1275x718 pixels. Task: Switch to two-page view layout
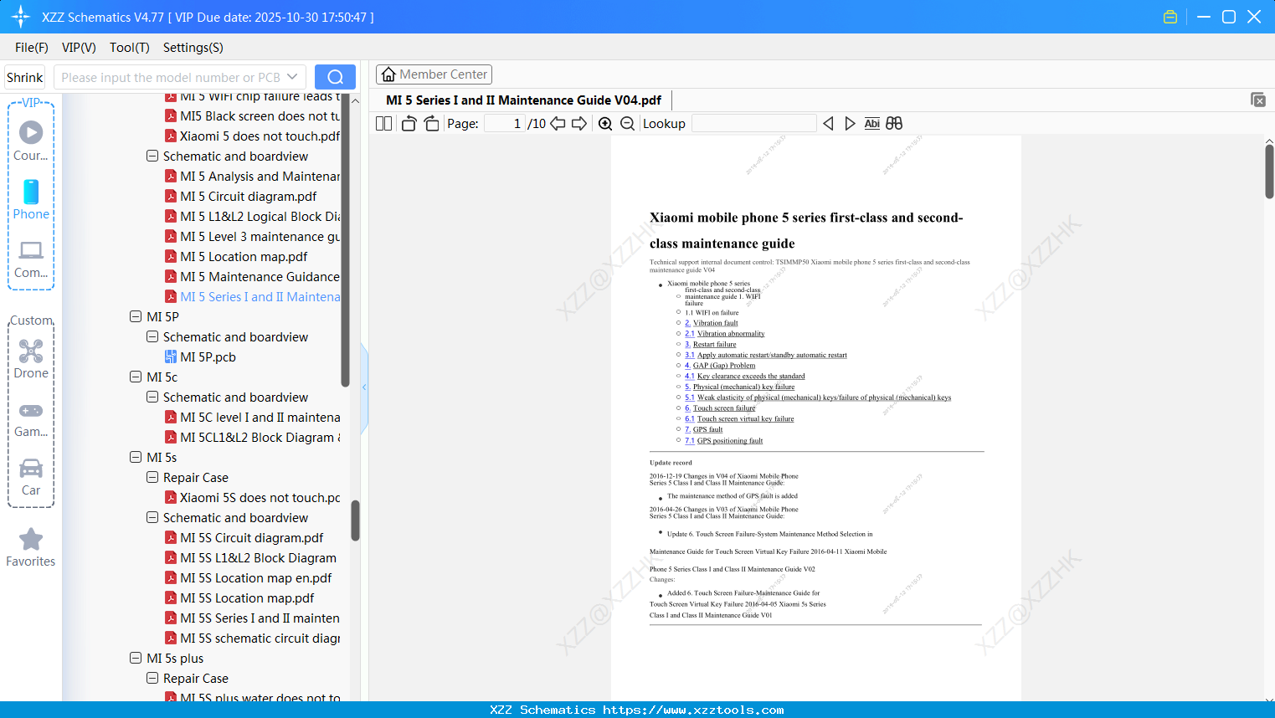383,124
